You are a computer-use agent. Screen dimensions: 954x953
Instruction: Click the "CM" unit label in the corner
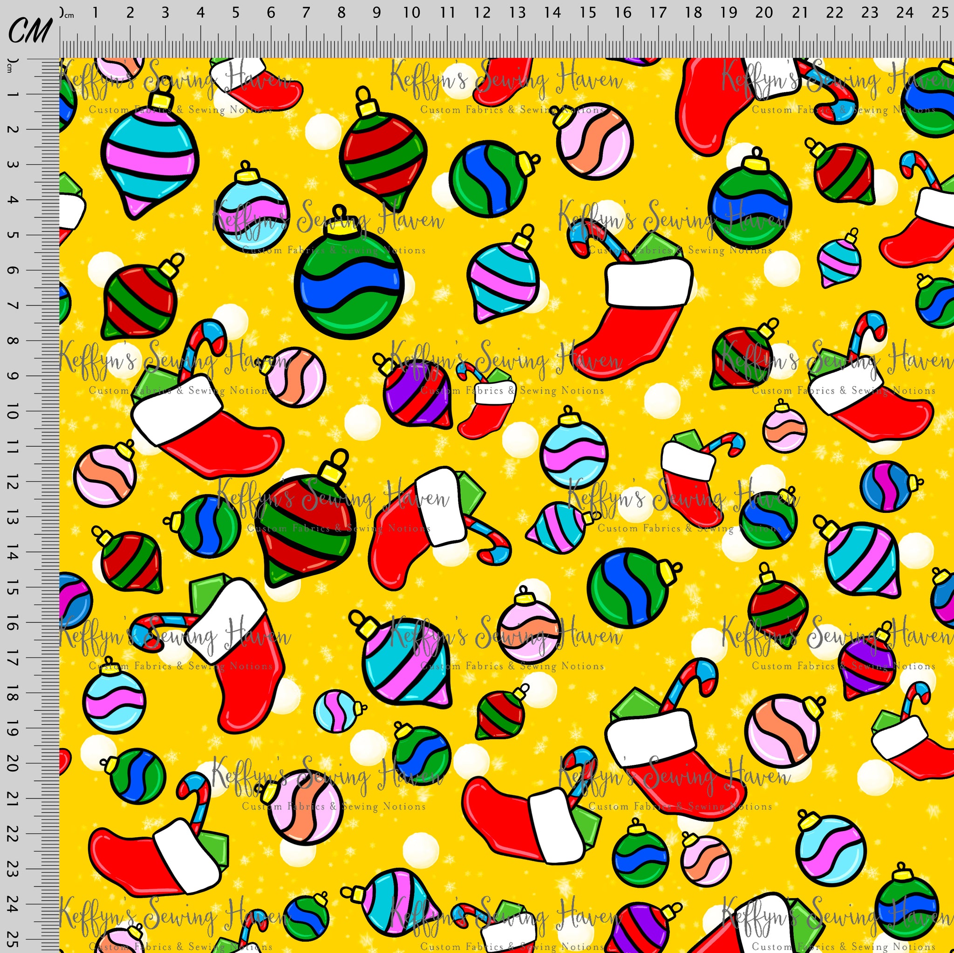click(x=30, y=31)
